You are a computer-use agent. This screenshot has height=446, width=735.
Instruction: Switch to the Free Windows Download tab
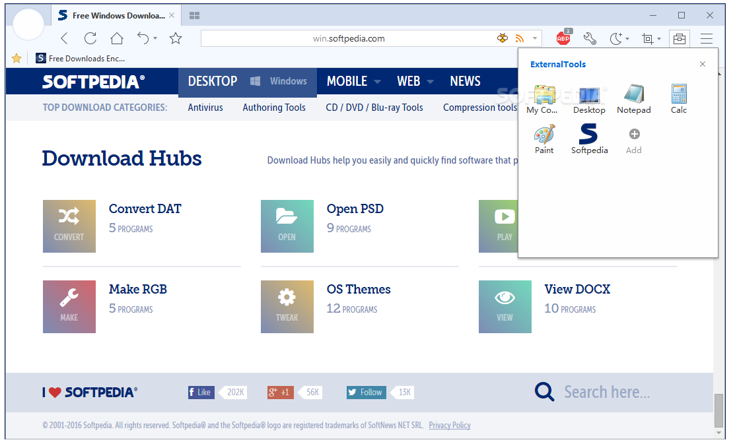point(114,15)
